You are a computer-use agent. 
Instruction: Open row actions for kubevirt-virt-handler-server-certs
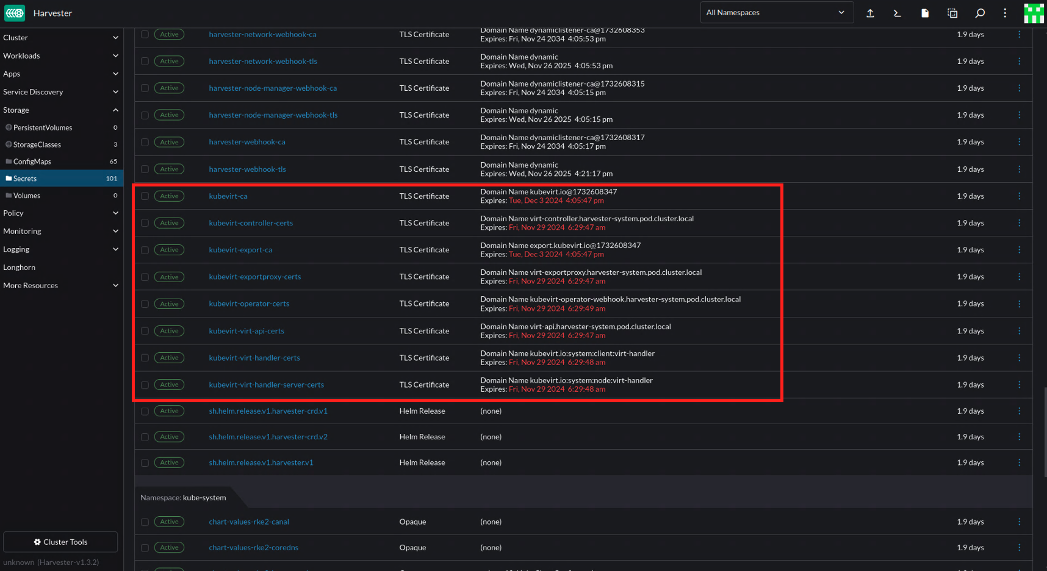pyautogui.click(x=1019, y=385)
